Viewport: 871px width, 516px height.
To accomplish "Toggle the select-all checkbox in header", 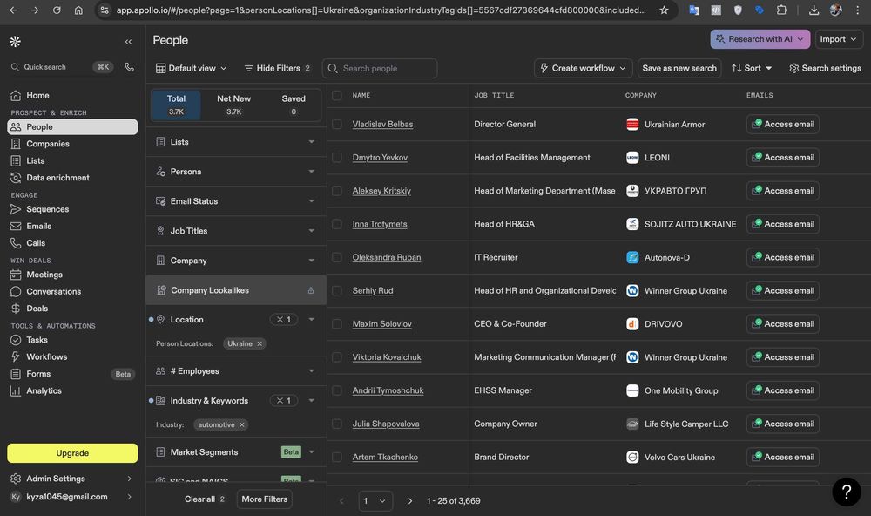I will point(336,95).
